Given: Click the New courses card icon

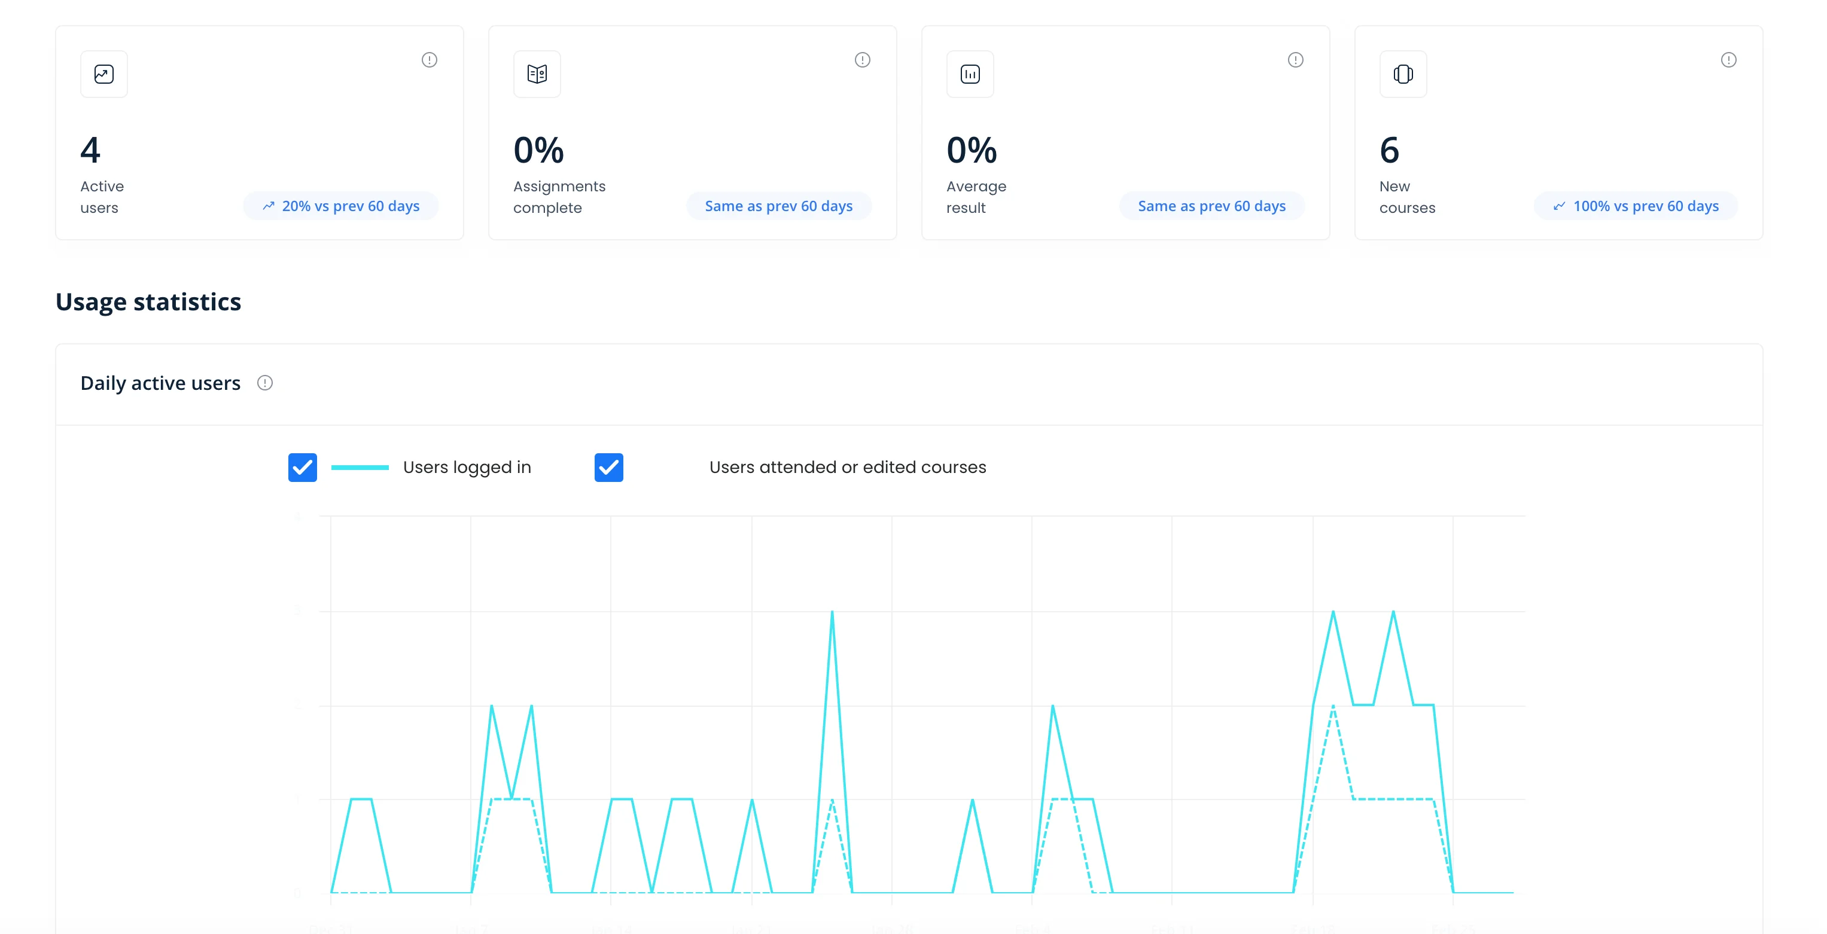Looking at the screenshot, I should tap(1403, 74).
